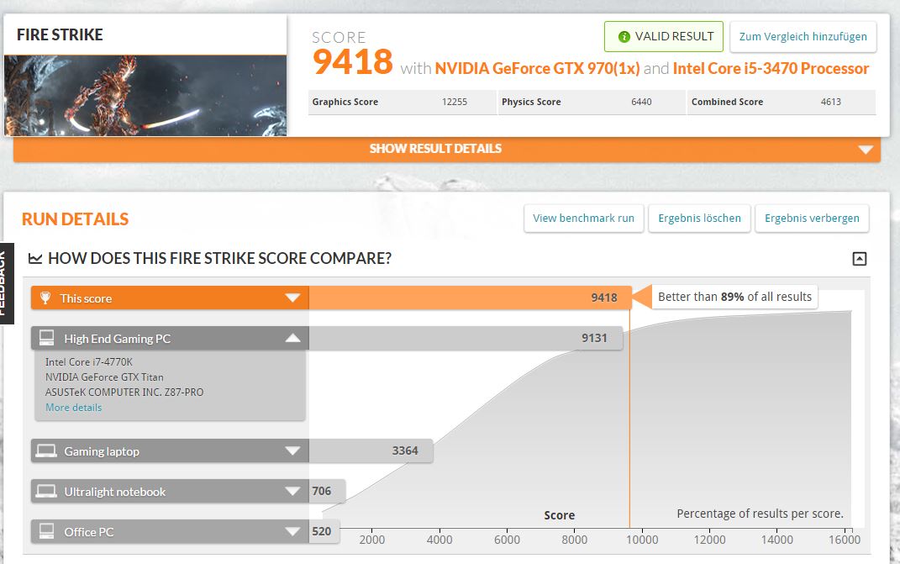Click the green info icon in Valid Result
900x564 pixels.
point(624,37)
